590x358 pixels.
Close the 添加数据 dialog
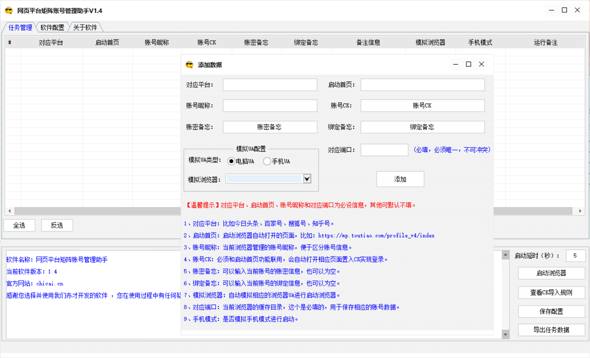[481, 64]
